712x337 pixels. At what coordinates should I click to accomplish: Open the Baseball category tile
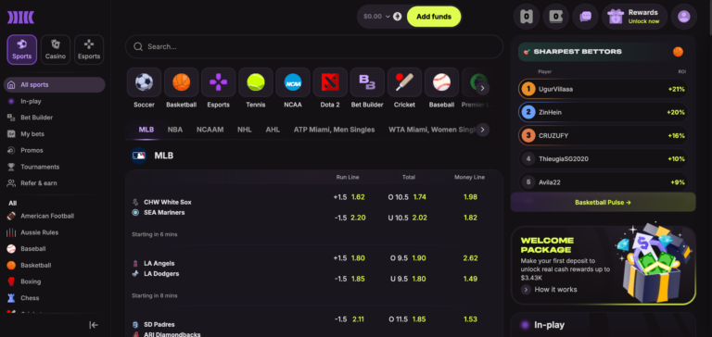[x=442, y=82]
